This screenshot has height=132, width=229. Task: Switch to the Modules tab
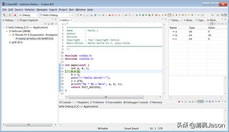click(212, 20)
